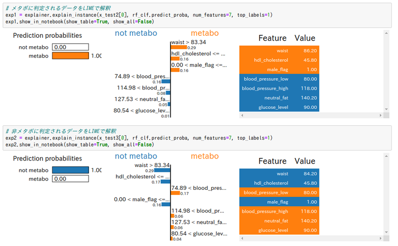The height and width of the screenshot is (246, 398).
Task: Click the exp2 code cell
Action: (x=197, y=138)
